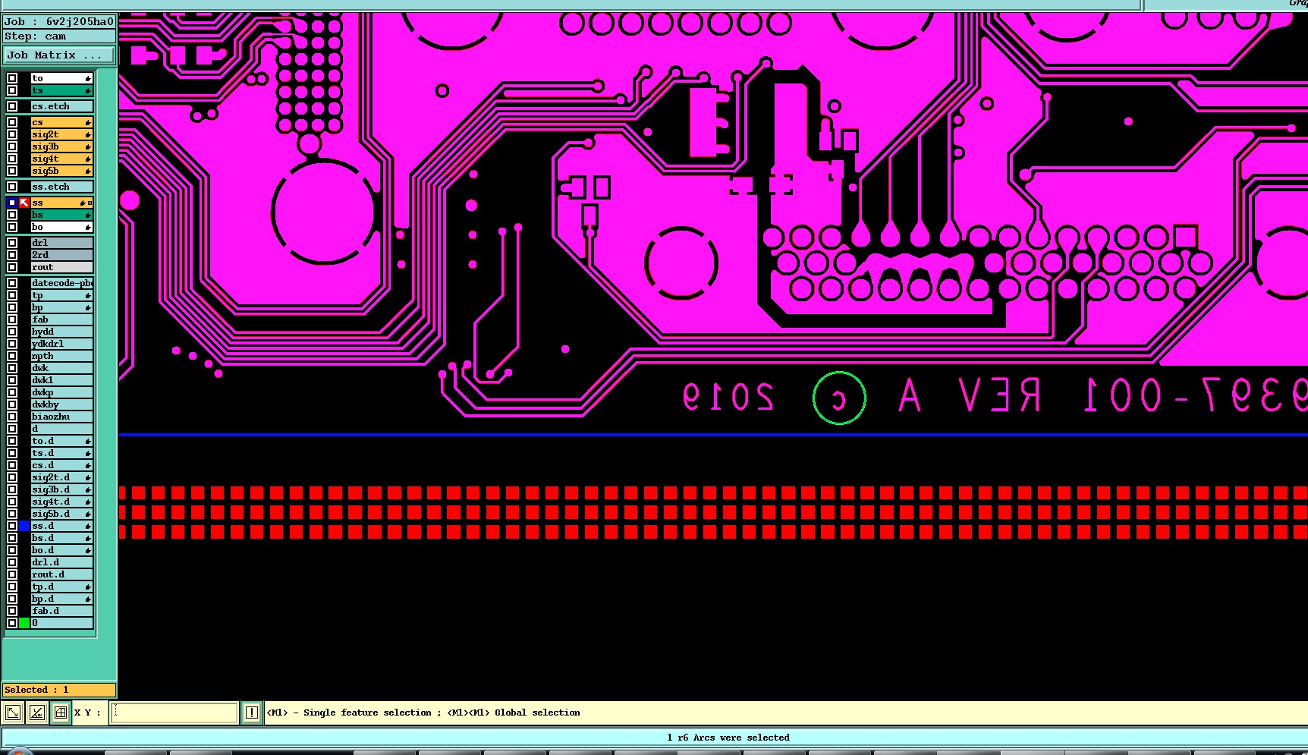Click the hand icon on the to layer
The image size is (1308, 755).
pos(88,79)
